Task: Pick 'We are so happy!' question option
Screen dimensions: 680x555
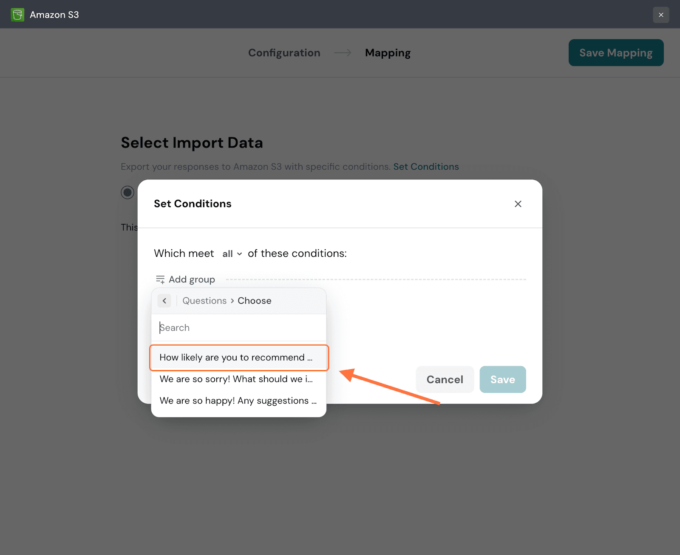Action: point(238,401)
